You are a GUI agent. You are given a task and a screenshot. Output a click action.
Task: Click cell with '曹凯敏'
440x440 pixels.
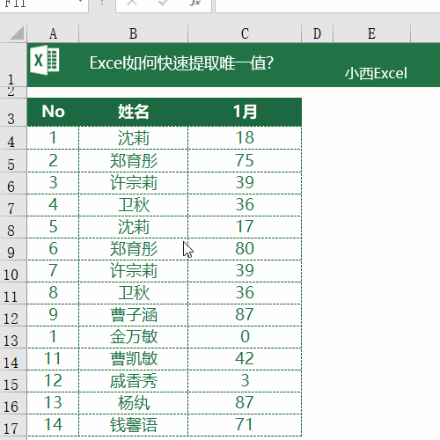click(134, 359)
